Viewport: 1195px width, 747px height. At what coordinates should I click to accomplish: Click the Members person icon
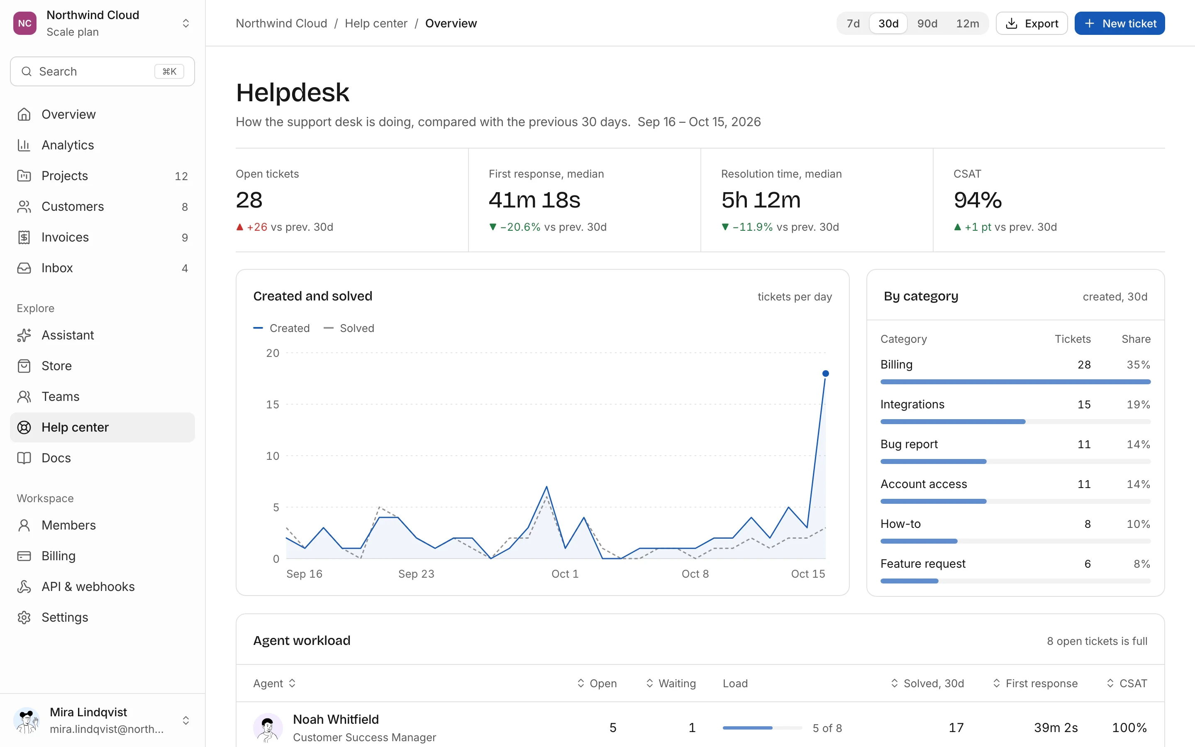coord(24,525)
